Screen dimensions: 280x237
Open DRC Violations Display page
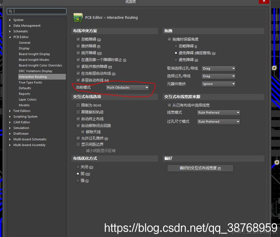[x=36, y=71]
